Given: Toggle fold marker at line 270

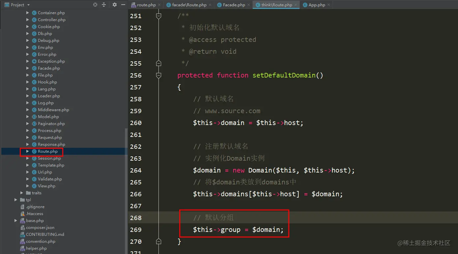Looking at the screenshot, I should (x=158, y=241).
